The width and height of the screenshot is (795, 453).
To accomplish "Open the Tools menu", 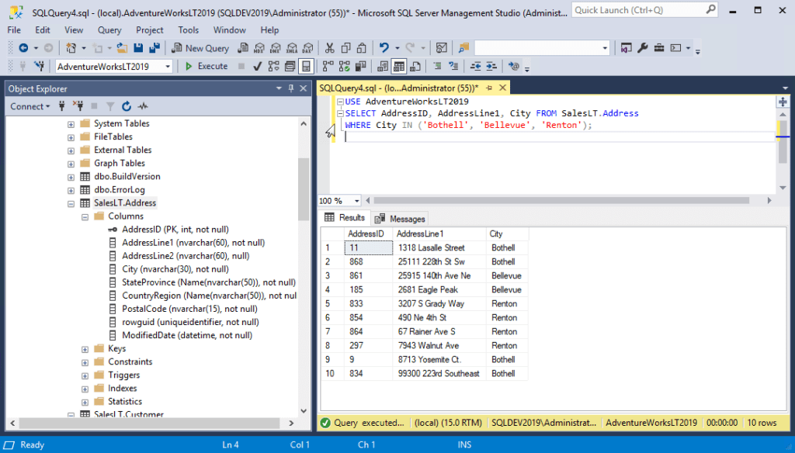I will [x=188, y=30].
